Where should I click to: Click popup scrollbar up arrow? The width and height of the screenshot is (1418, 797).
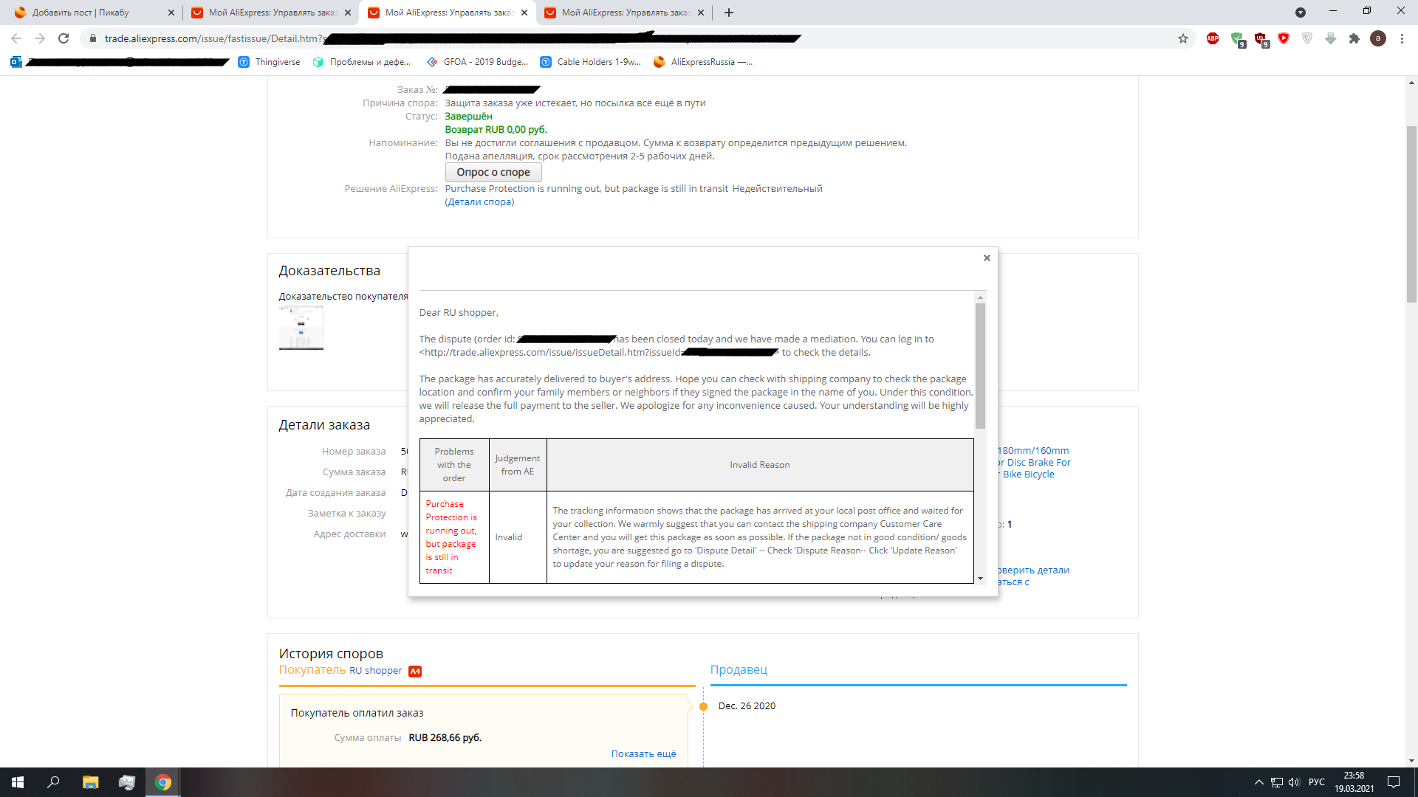click(x=981, y=297)
